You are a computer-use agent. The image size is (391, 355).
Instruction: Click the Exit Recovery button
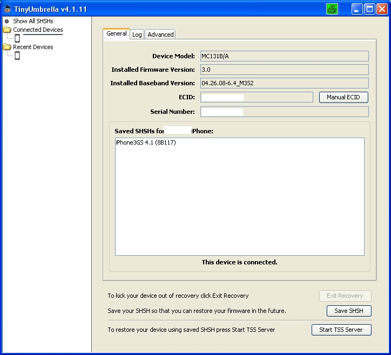pos(345,296)
